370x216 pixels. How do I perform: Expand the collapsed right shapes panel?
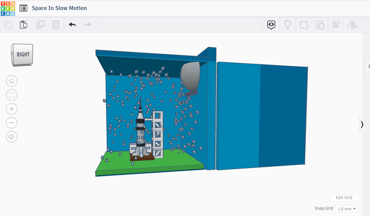pos(362,124)
